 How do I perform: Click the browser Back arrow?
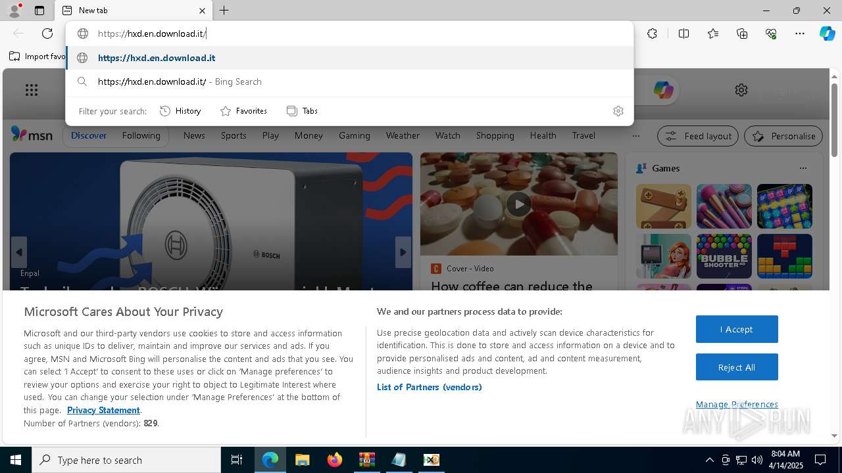pyautogui.click(x=18, y=34)
